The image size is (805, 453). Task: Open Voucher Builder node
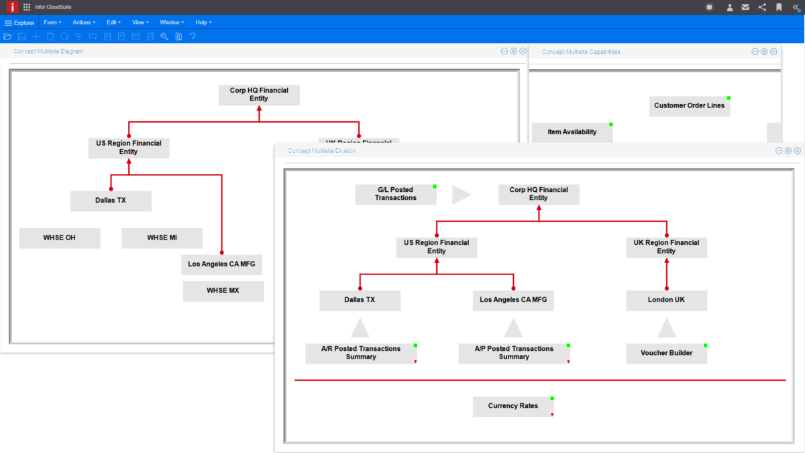[x=666, y=353]
